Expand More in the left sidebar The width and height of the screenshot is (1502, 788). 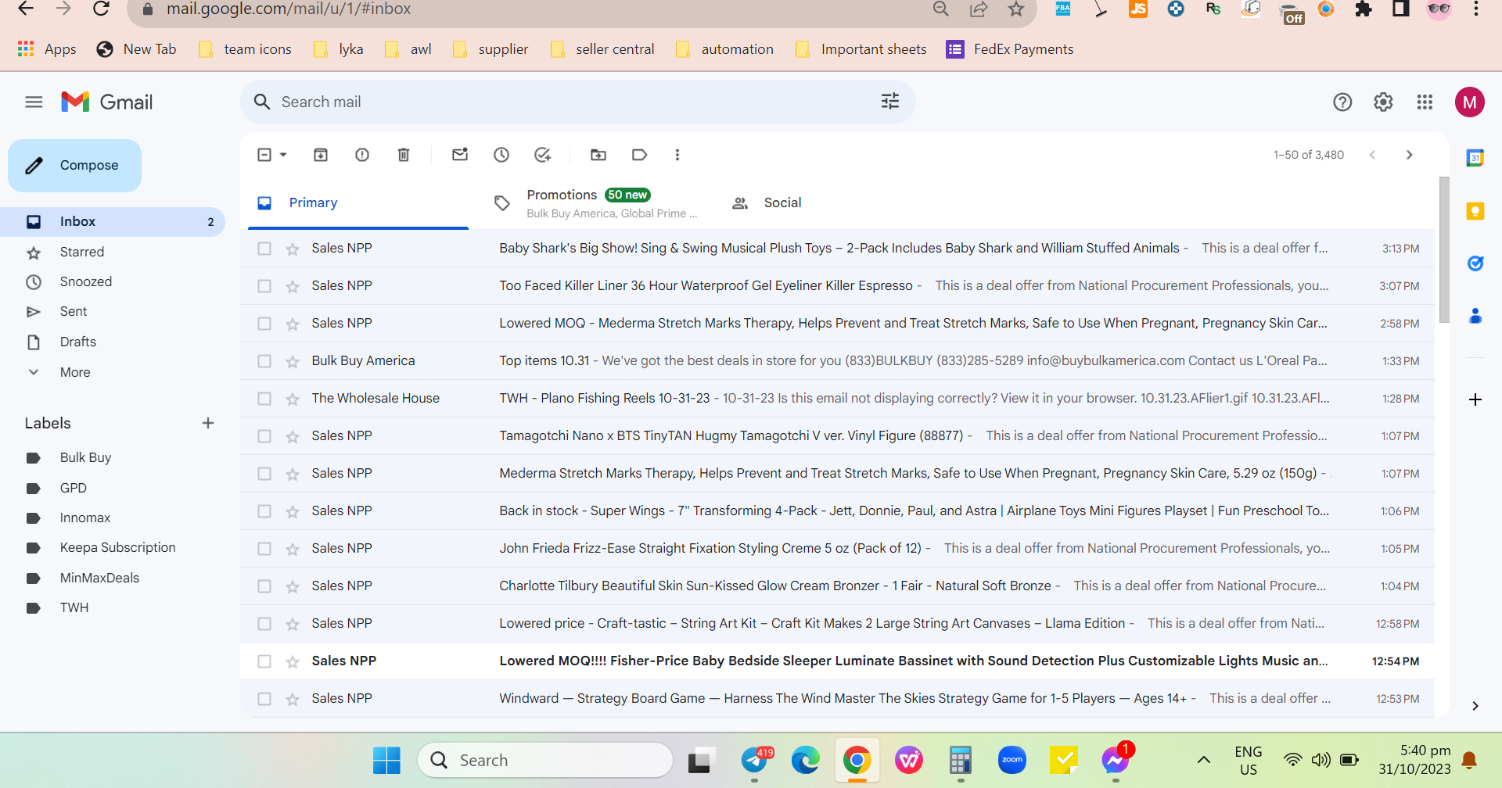[x=75, y=372]
